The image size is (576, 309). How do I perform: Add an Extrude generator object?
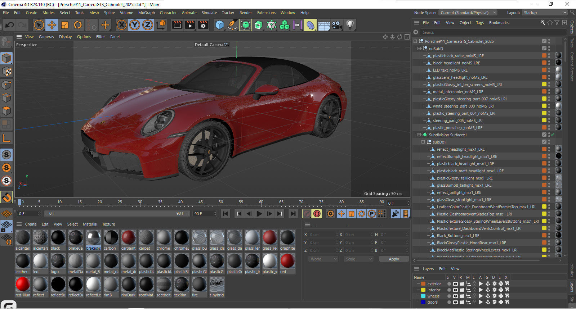click(x=259, y=25)
